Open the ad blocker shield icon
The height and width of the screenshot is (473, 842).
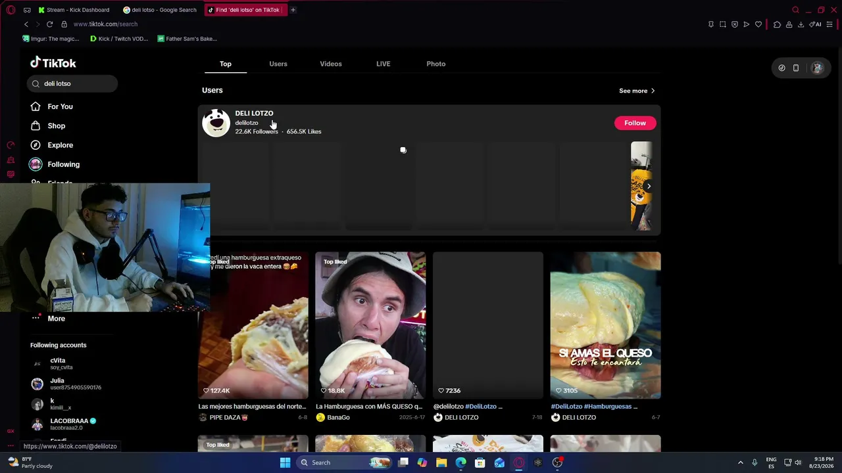click(735, 24)
